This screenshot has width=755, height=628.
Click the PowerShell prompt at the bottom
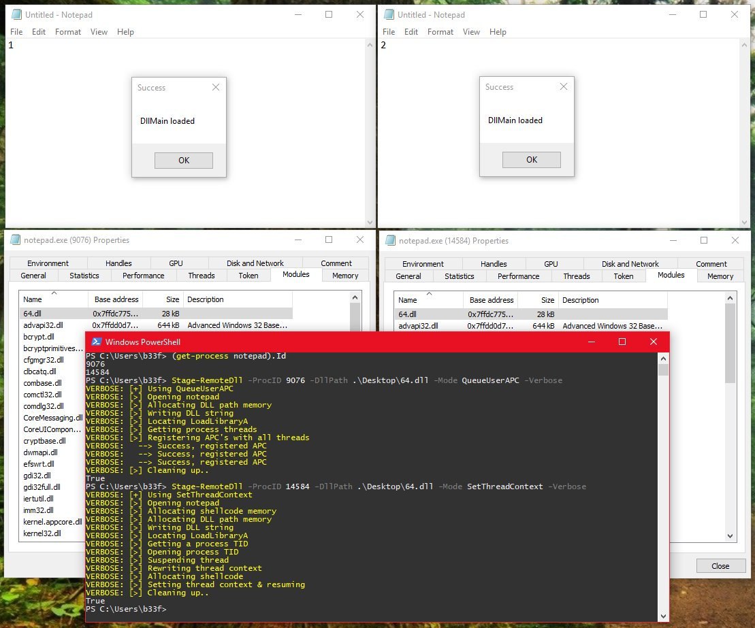point(126,609)
